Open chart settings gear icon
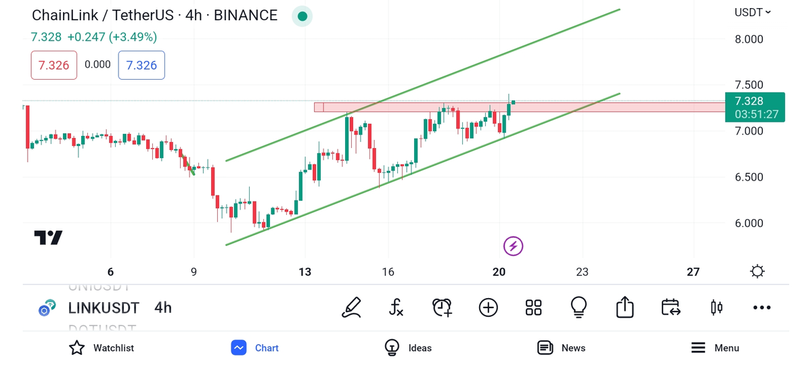 tap(757, 272)
